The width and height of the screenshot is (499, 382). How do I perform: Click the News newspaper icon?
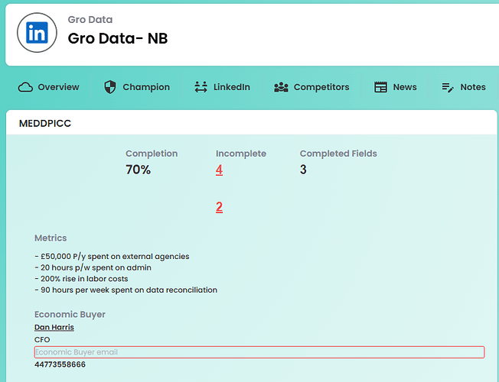[x=380, y=87]
